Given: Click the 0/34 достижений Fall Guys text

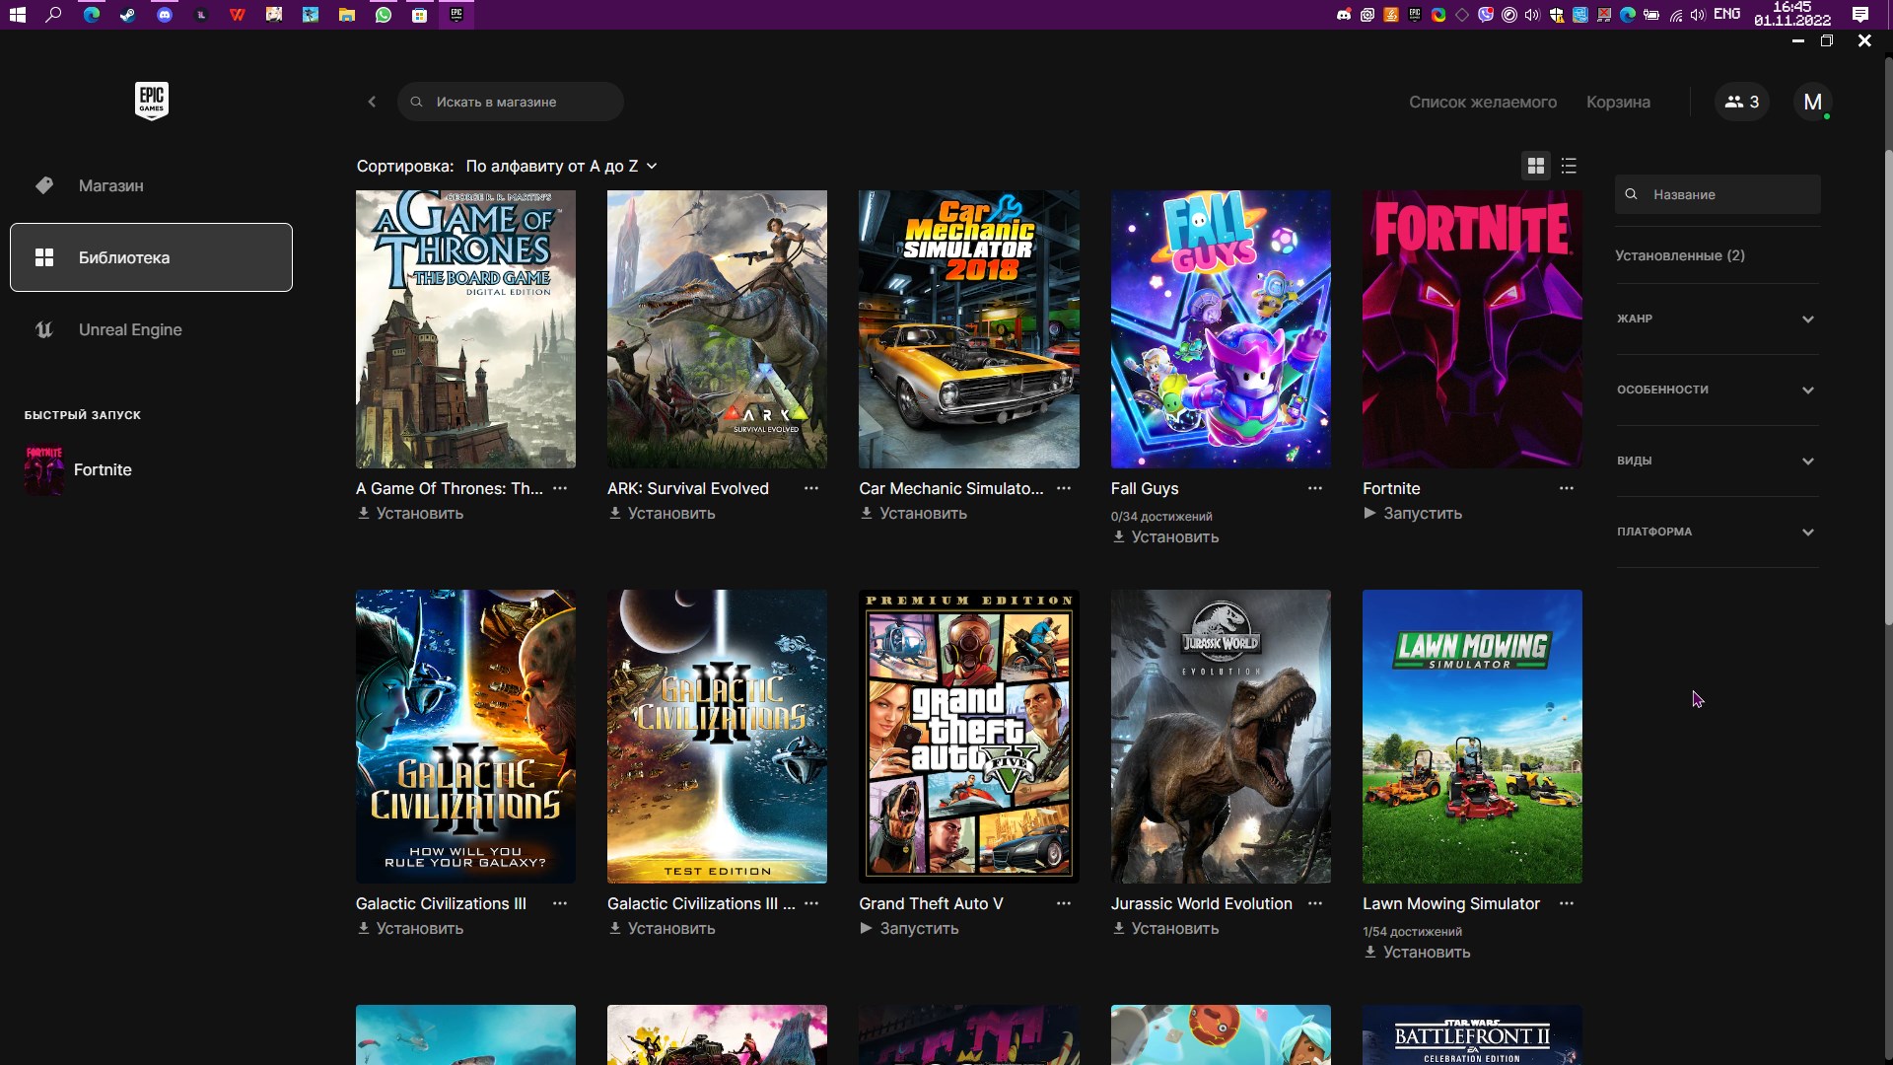Looking at the screenshot, I should tap(1161, 516).
